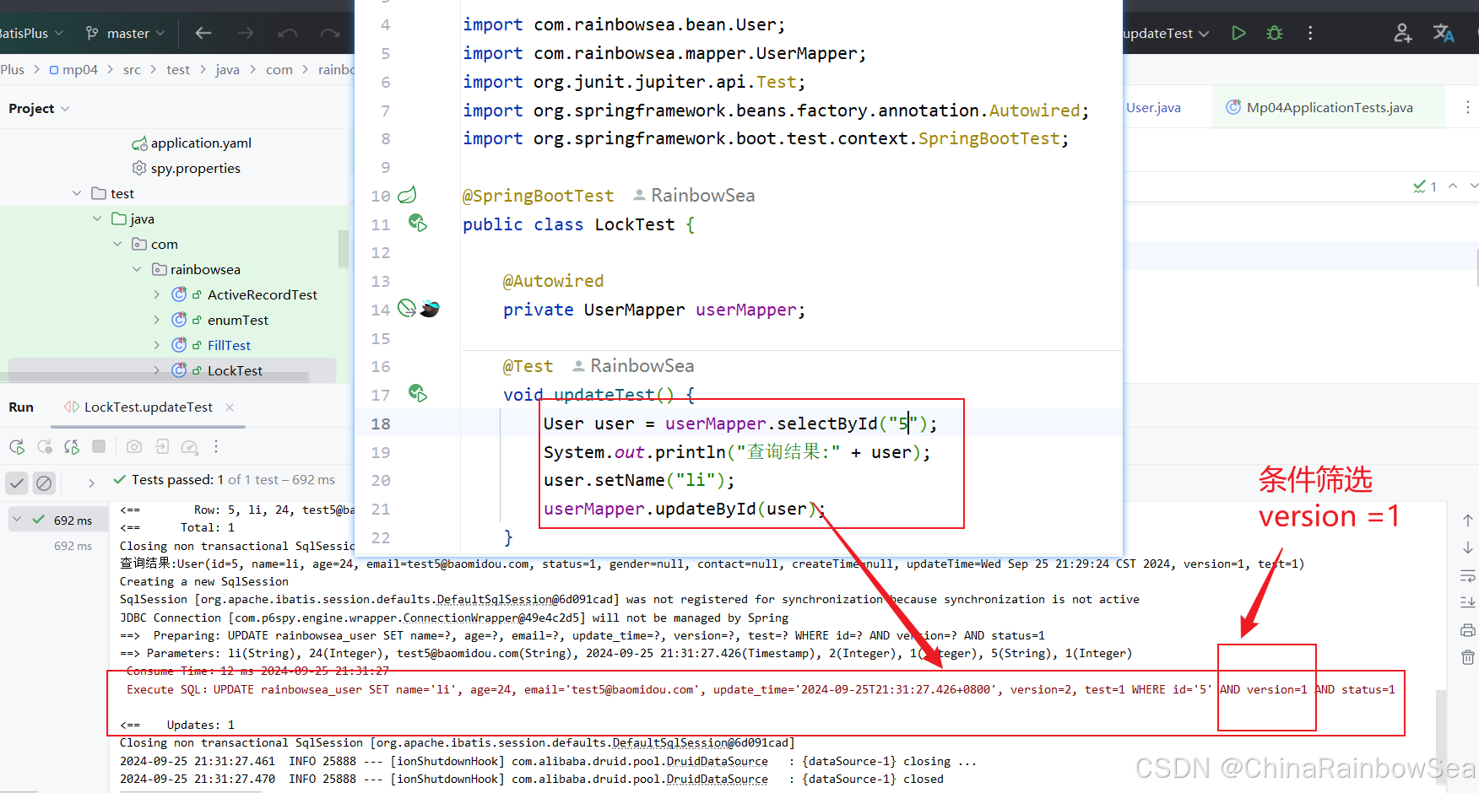Toggle show ignored tests filter
The height and width of the screenshot is (793, 1479).
pos(44,483)
